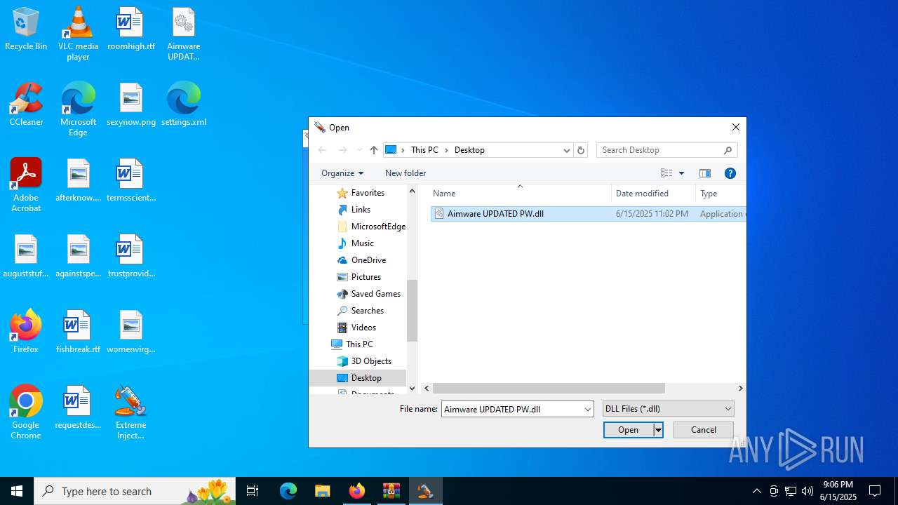The width and height of the screenshot is (898, 505).
Task: Click New folder in toolbar
Action: coord(406,173)
